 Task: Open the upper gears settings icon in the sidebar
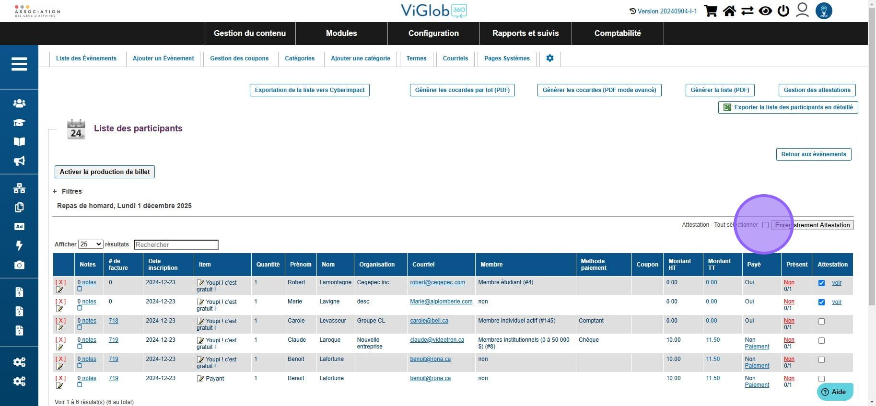[19, 362]
